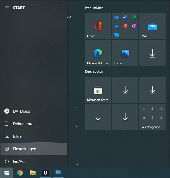The height and width of the screenshot is (178, 170).
Task: Open Dokumente from the Start sidebar
Action: 34,124
